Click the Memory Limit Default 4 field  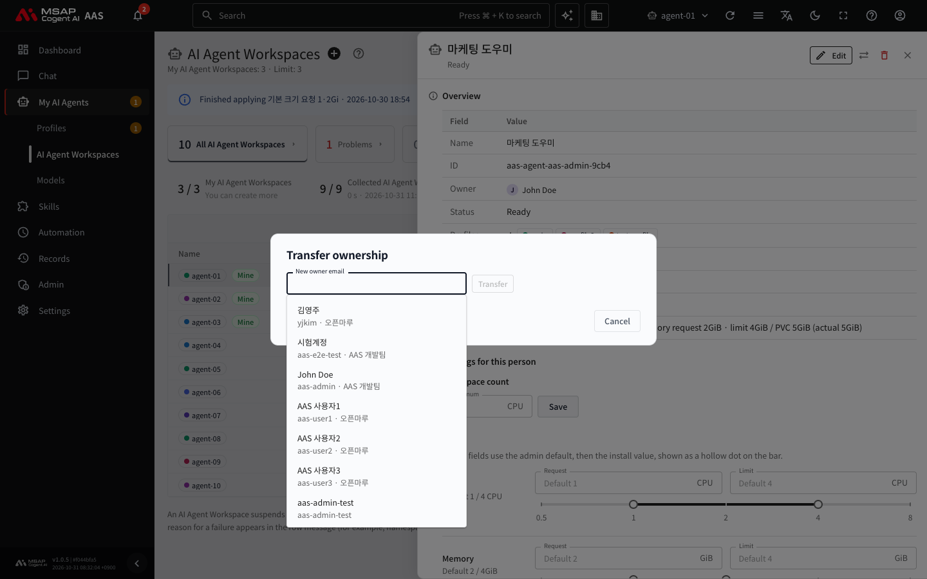point(823,558)
